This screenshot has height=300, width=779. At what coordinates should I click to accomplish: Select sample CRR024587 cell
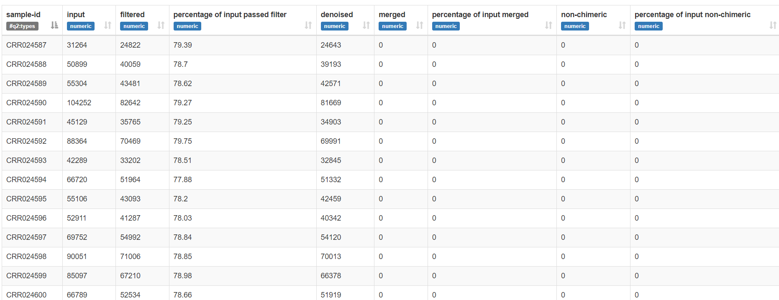tap(26, 45)
